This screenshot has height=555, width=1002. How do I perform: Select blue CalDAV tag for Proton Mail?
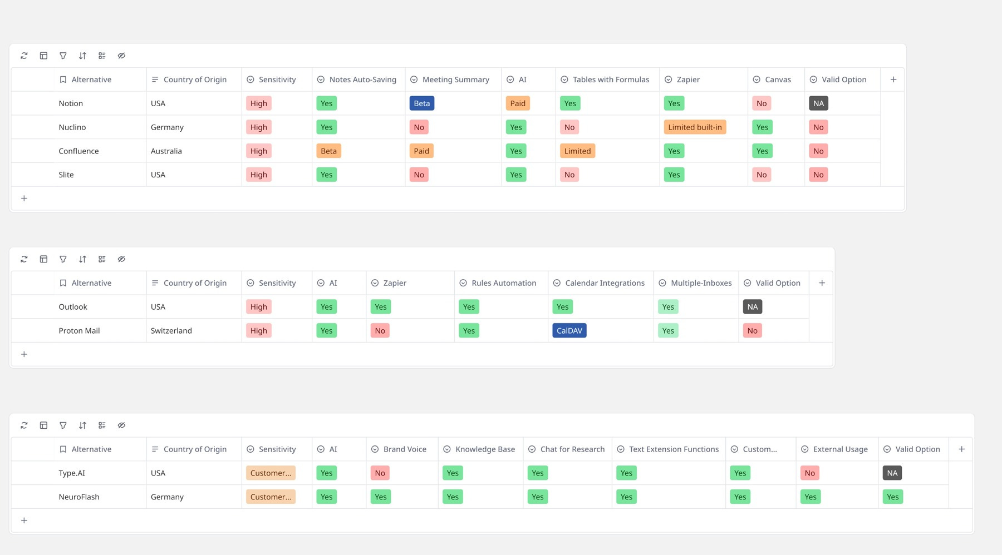(x=569, y=331)
